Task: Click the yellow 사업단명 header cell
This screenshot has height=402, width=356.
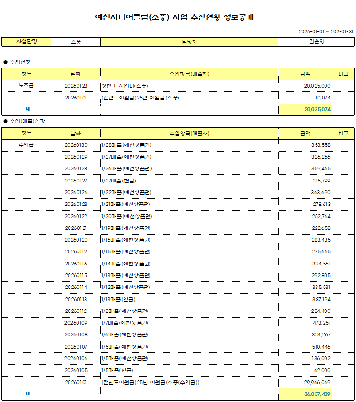Action: pyautogui.click(x=26, y=42)
